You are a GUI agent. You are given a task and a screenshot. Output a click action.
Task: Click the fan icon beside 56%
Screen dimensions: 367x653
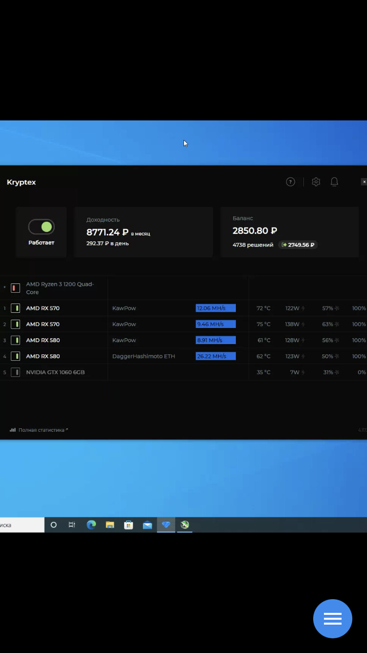[337, 340]
